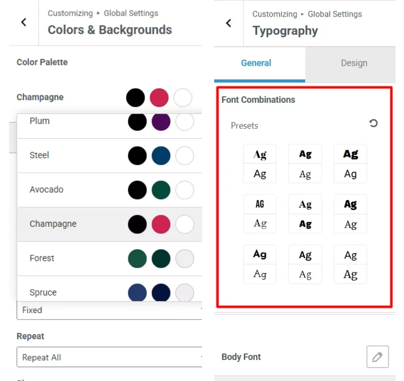Select the middle font preset with bold subheading
404x381 pixels.
[305, 213]
